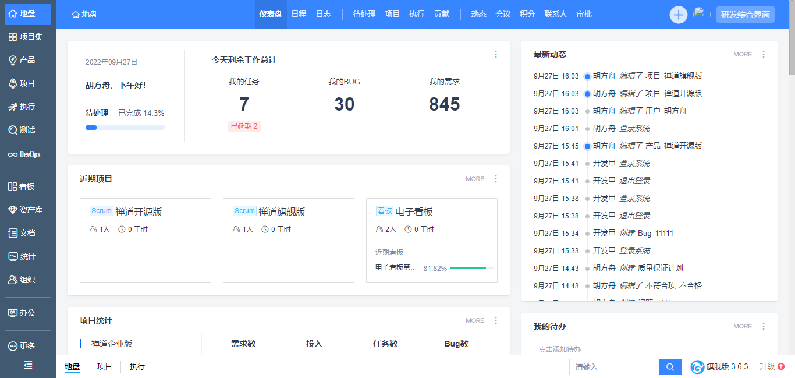Viewport: 795px width, 378px height.
Task: Click 地盘 home icon in header
Action: (84, 15)
